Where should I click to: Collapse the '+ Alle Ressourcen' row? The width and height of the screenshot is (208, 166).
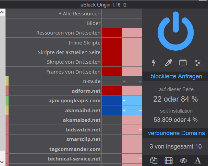click(x=79, y=14)
